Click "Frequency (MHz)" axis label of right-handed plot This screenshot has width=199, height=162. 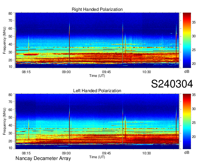4,40
